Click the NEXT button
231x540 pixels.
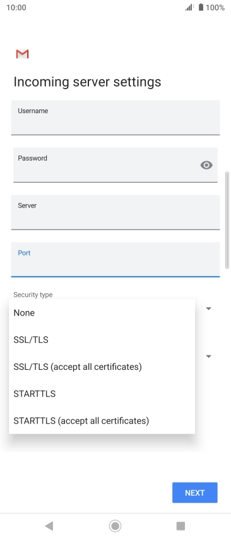(195, 493)
